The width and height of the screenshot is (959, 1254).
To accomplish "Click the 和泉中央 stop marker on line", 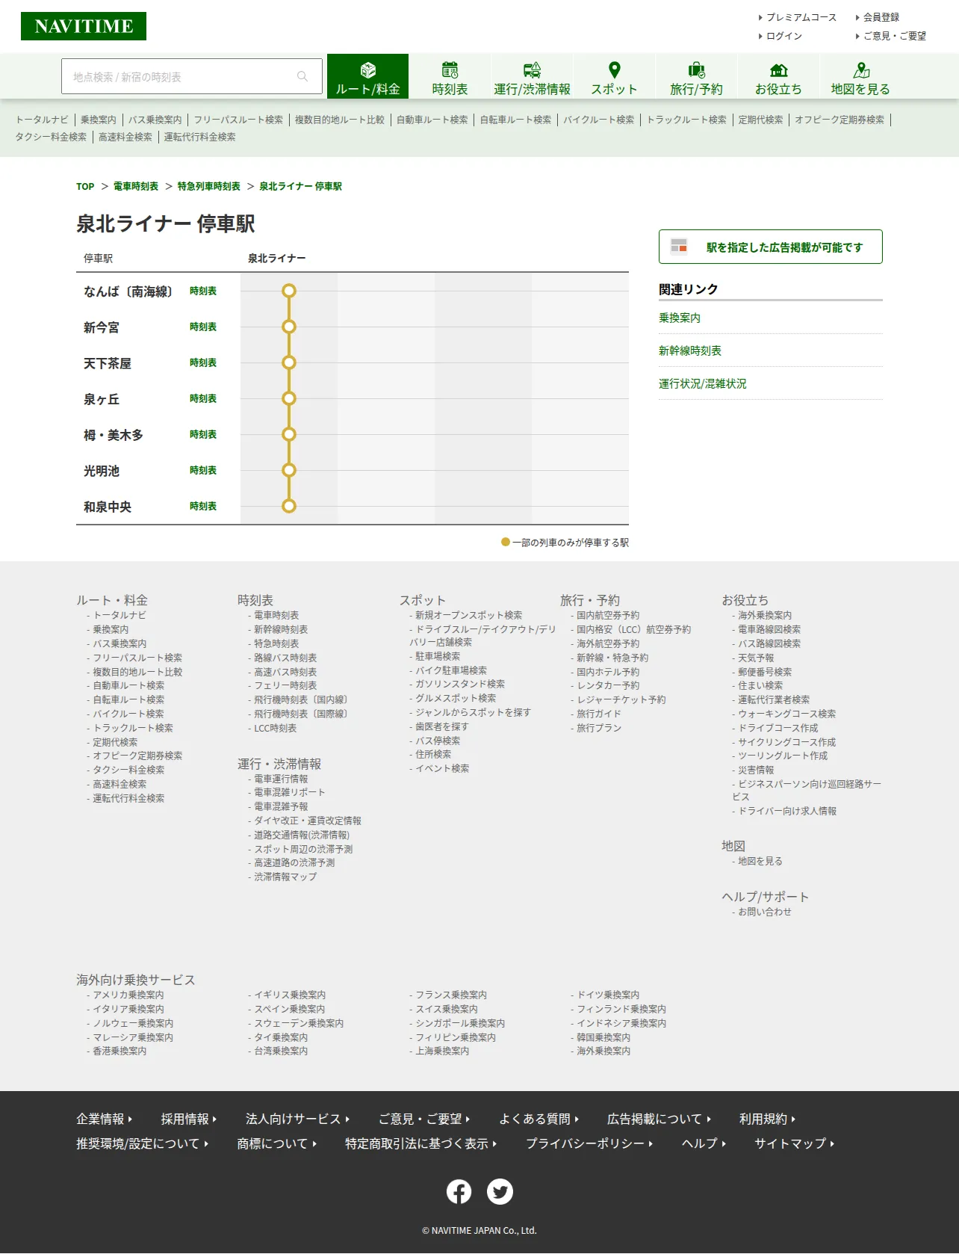I will [289, 506].
